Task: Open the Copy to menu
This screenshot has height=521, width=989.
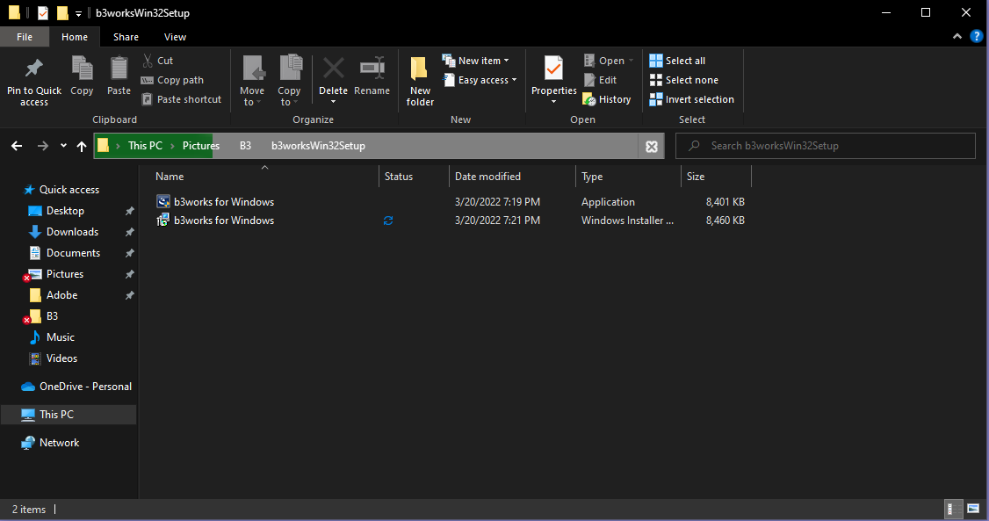Action: click(289, 81)
